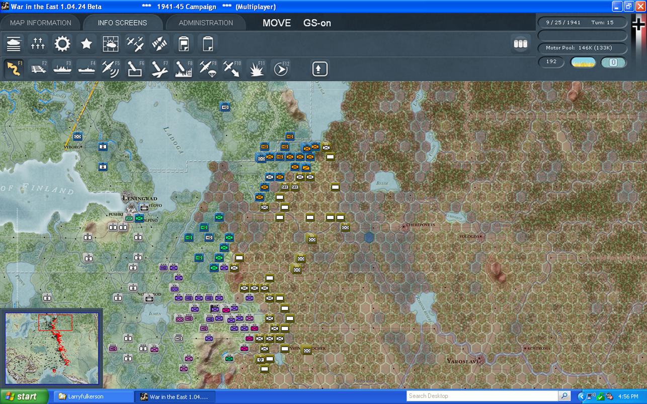The width and height of the screenshot is (647, 404).
Task: Switch to the ADMINISTRATION tab
Action: point(206,23)
